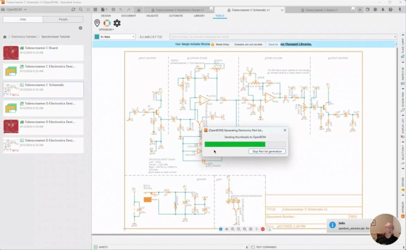This screenshot has height=250, width=406.
Task: Switch data panel to the Data view
Action: click(x=23, y=19)
